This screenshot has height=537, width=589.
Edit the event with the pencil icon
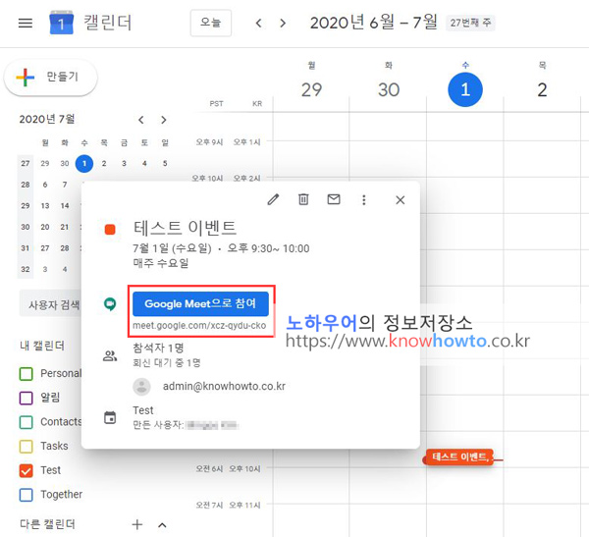point(273,199)
